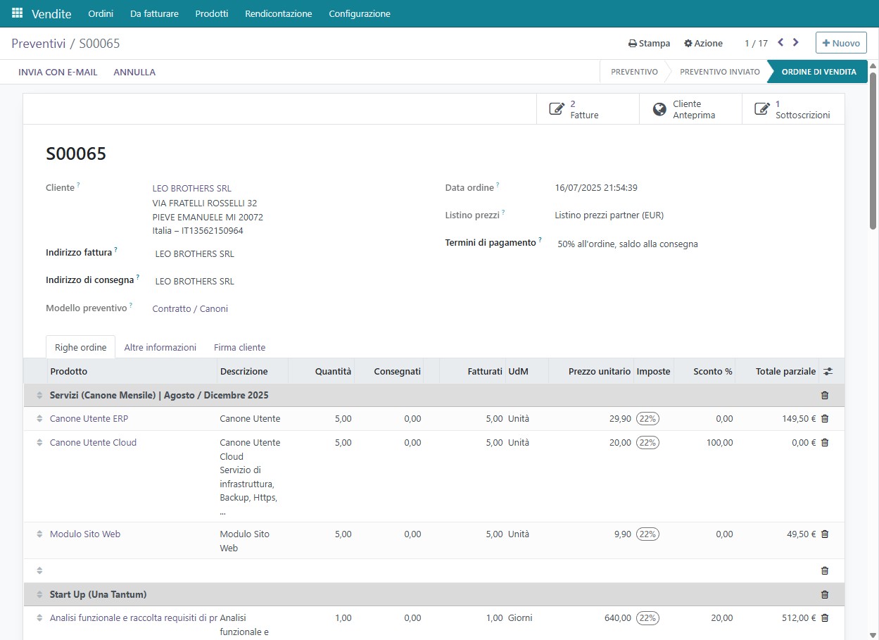Go to previous record arrow
This screenshot has height=640, width=879.
780,43
